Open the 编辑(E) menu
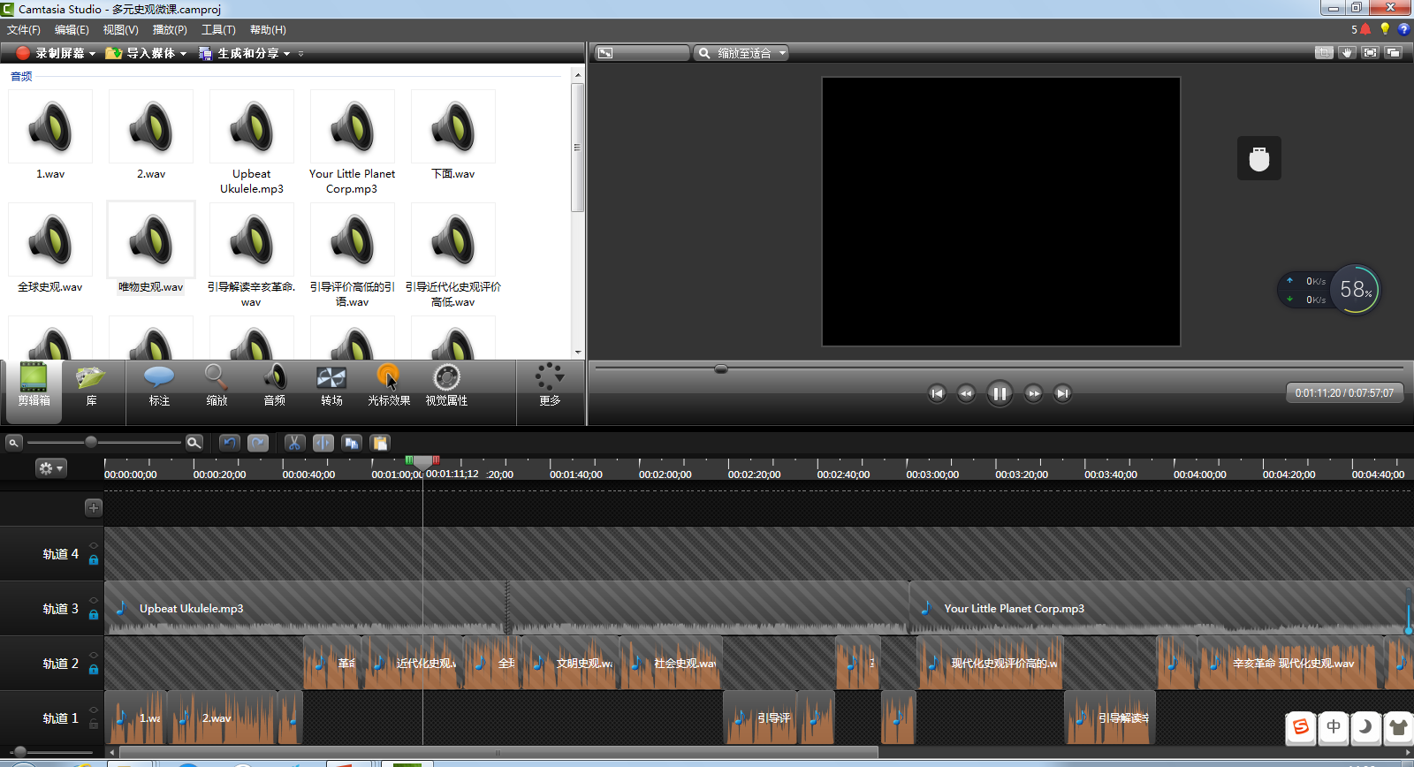 point(72,30)
